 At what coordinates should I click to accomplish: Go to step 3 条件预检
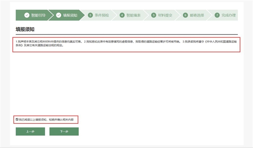pos(98,15)
